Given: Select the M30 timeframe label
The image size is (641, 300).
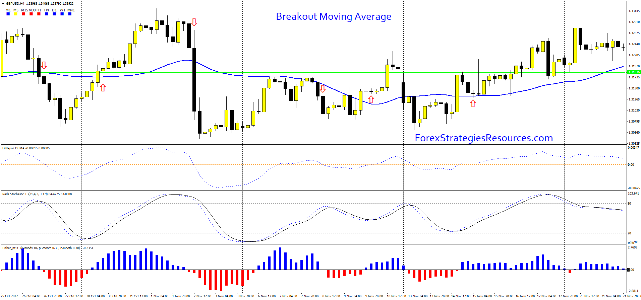Looking at the screenshot, I should coord(33,10).
